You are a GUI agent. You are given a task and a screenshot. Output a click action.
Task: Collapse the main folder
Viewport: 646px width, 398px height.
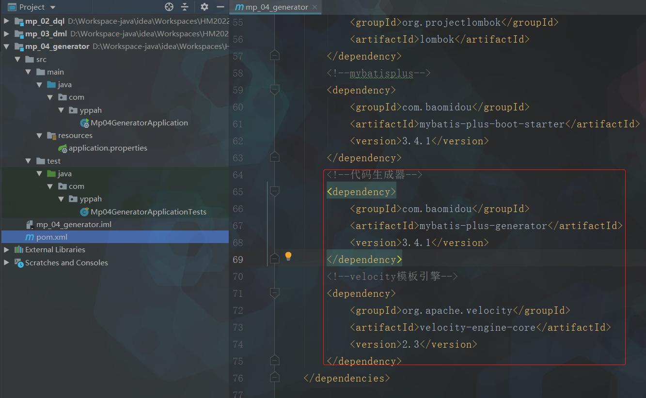tap(28, 72)
